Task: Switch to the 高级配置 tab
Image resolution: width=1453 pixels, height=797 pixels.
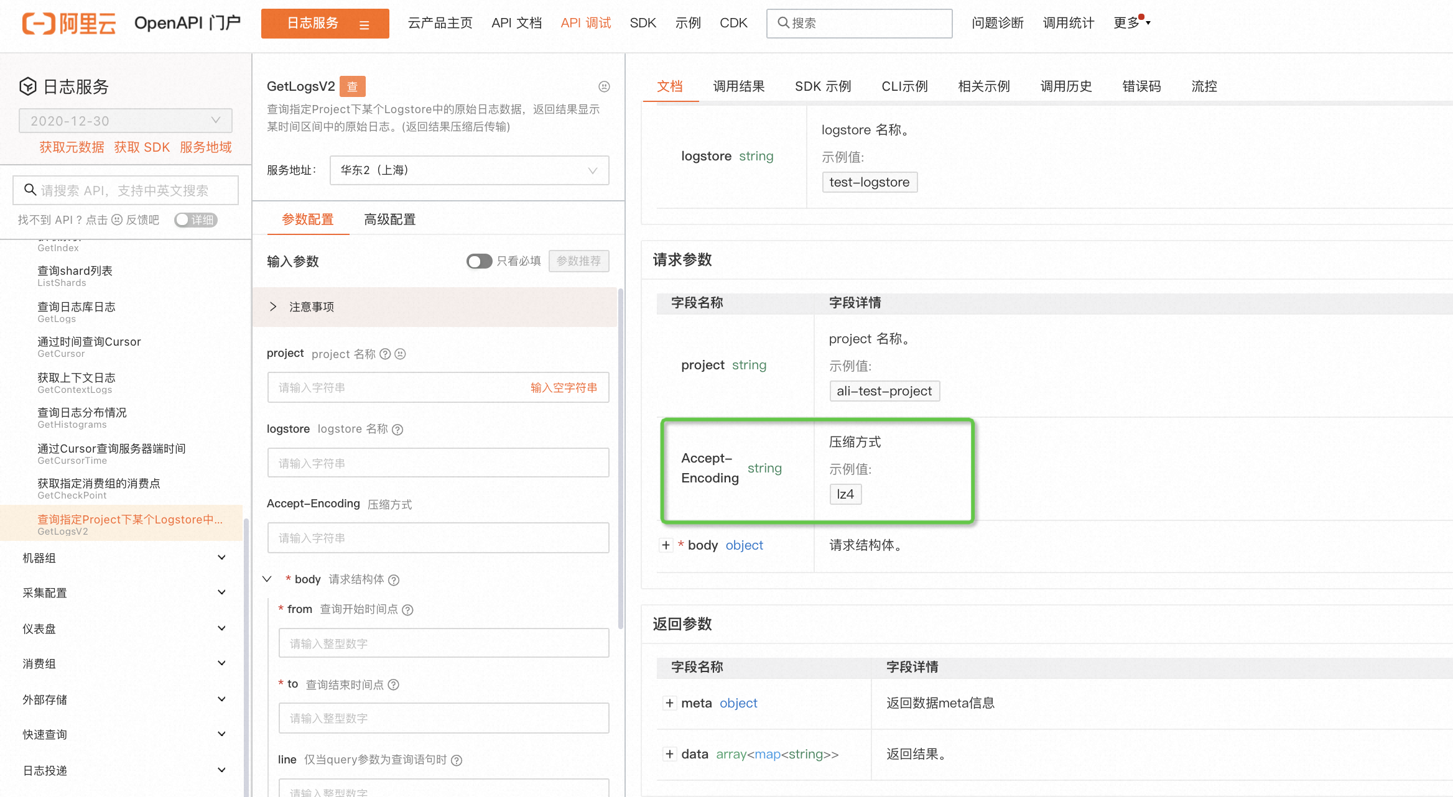Action: coord(389,219)
